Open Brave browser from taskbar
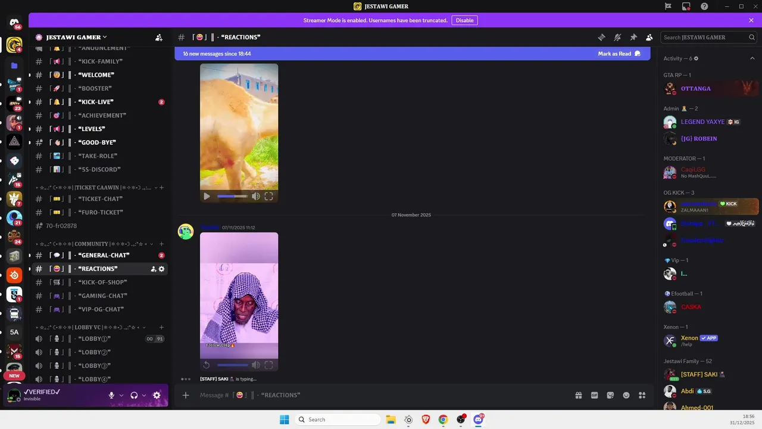762x429 pixels. 426,419
